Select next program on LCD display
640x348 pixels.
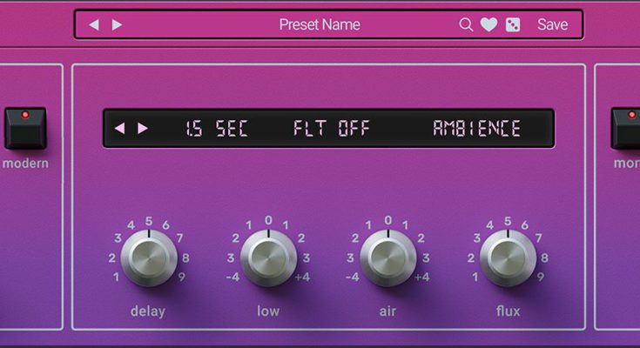pyautogui.click(x=143, y=129)
